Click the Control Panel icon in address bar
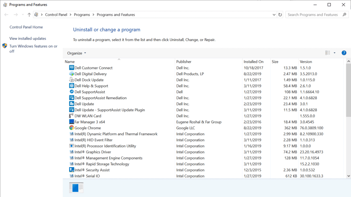This screenshot has width=351, height=197. click(36, 15)
